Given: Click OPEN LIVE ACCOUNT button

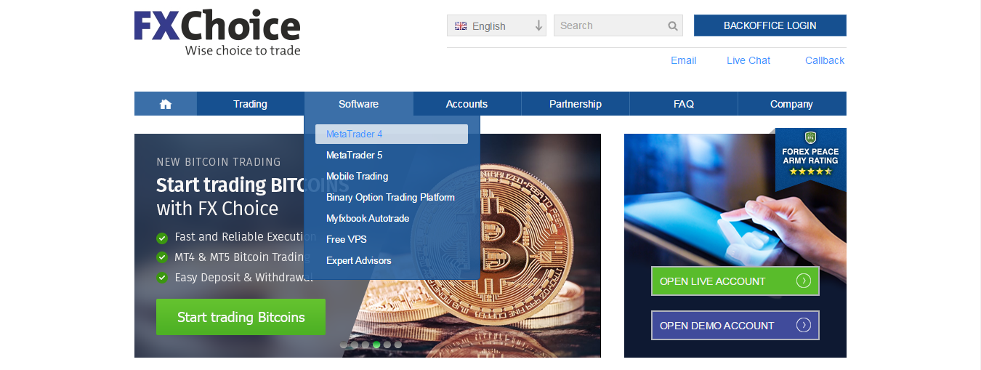Looking at the screenshot, I should point(735,281).
